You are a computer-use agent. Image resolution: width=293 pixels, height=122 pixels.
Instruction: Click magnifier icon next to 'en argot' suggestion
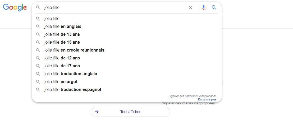click(x=38, y=82)
